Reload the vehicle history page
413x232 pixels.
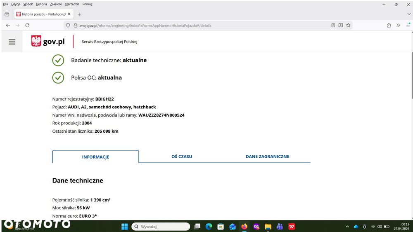(x=27, y=25)
